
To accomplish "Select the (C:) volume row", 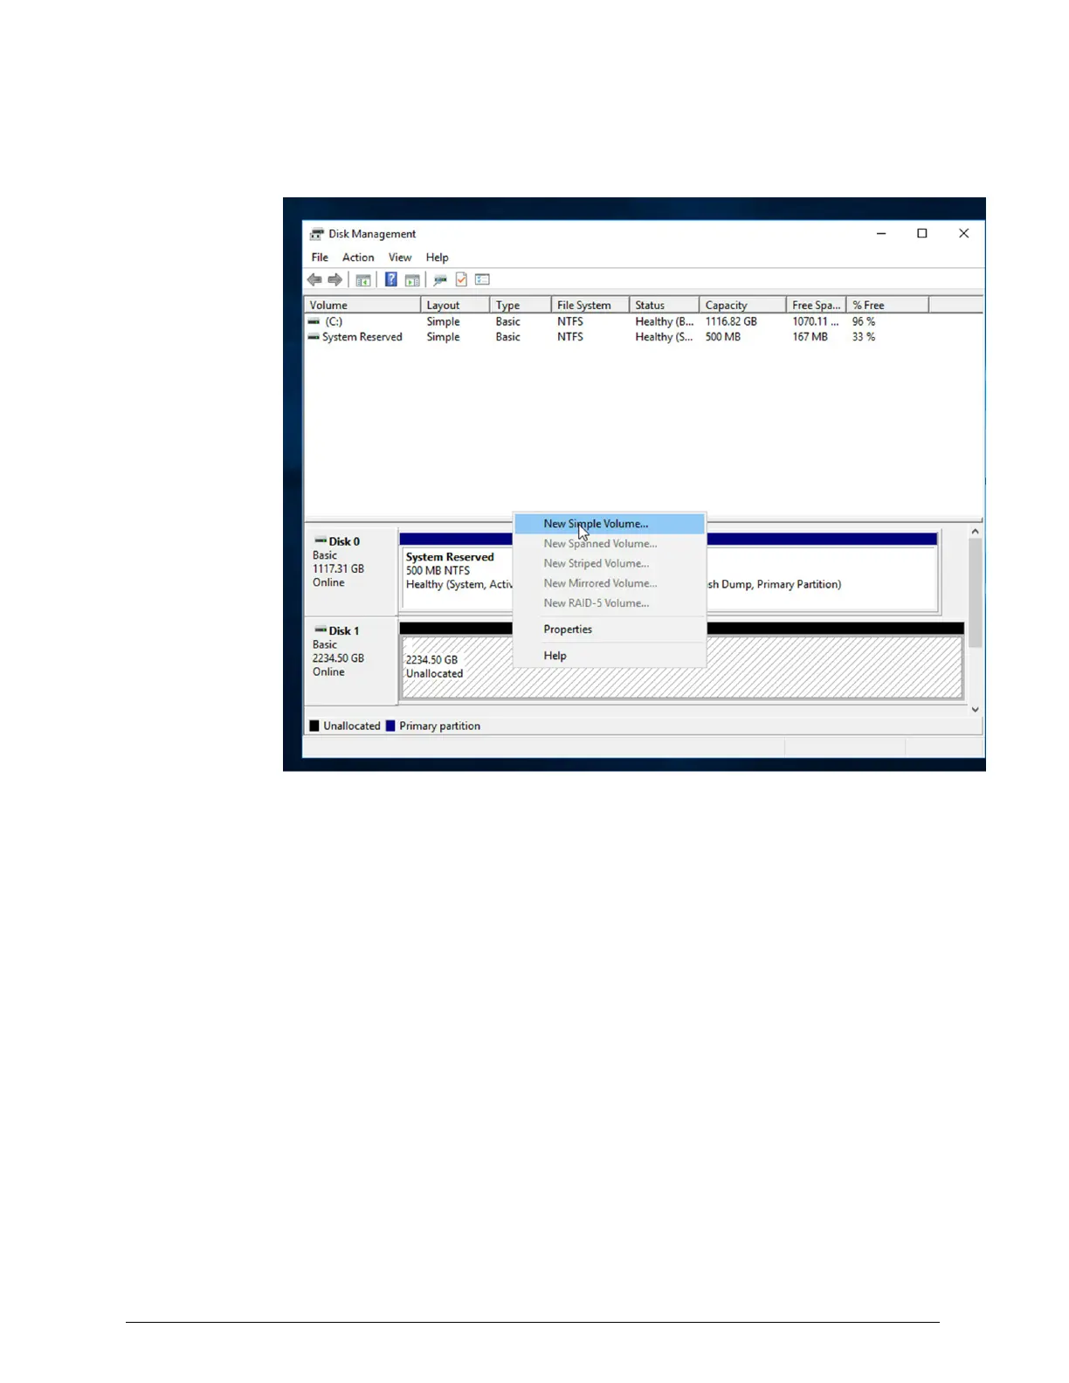I will coord(617,321).
